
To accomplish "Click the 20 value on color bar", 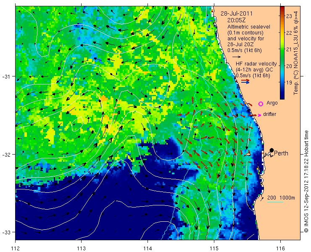I will pyautogui.click(x=289, y=66).
